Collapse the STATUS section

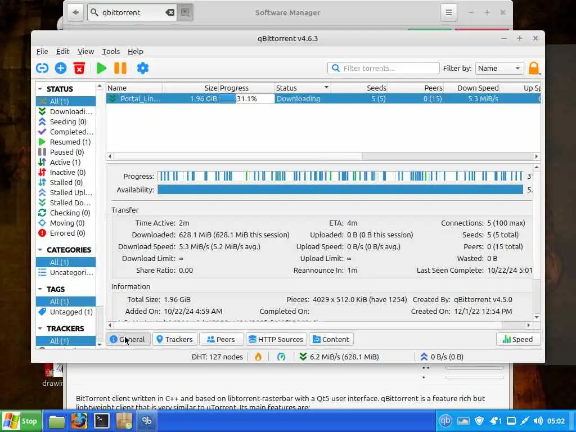(40, 89)
